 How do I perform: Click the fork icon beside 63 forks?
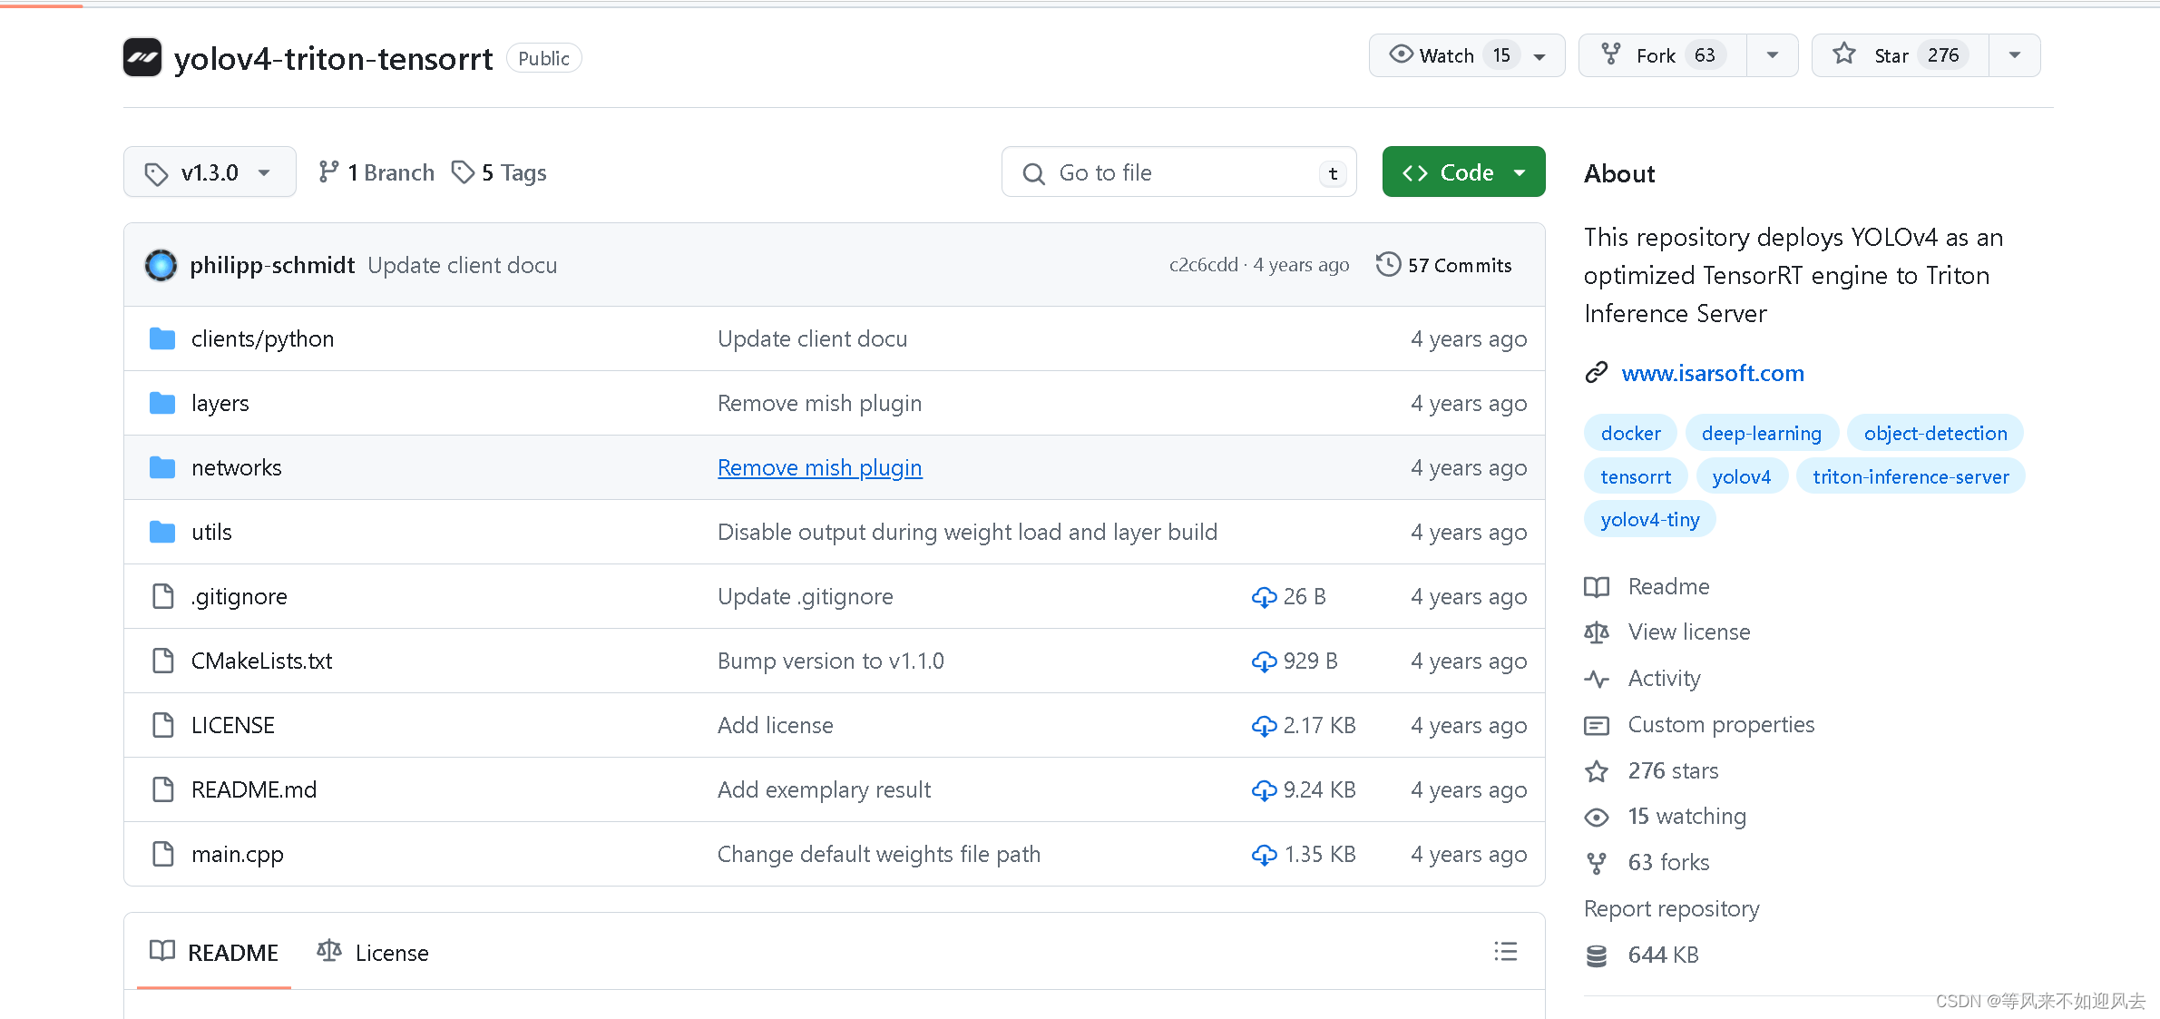pyautogui.click(x=1597, y=863)
